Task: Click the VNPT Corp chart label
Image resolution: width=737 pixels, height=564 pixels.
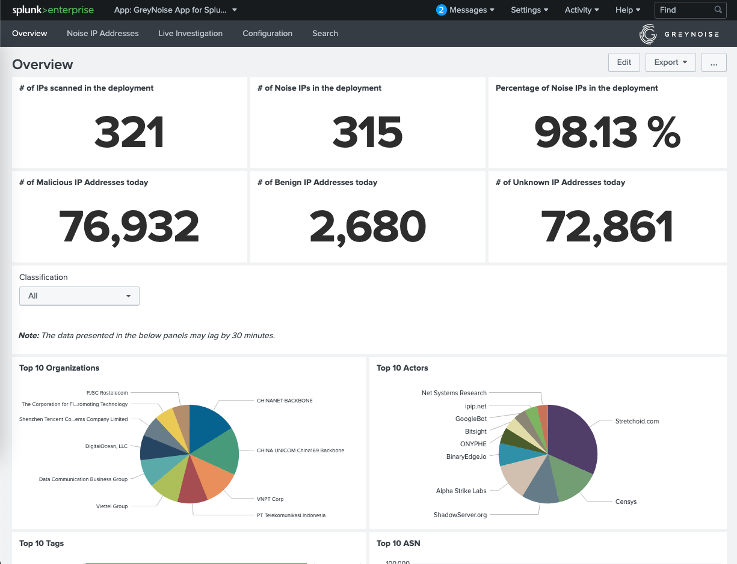Action: pos(270,499)
